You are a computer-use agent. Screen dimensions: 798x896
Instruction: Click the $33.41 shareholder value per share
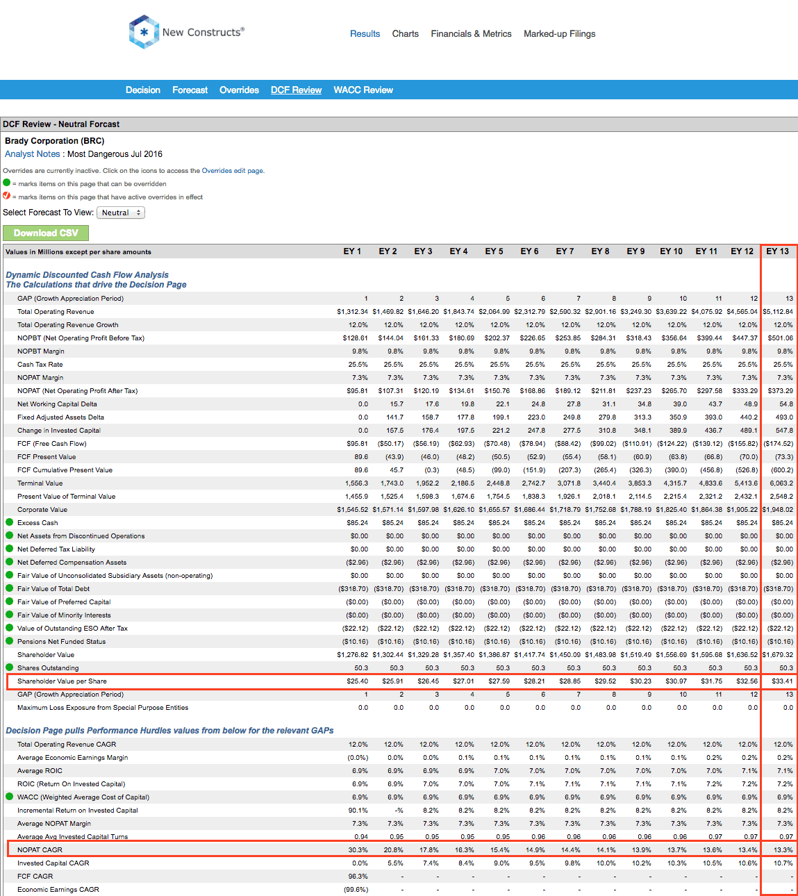click(x=782, y=681)
